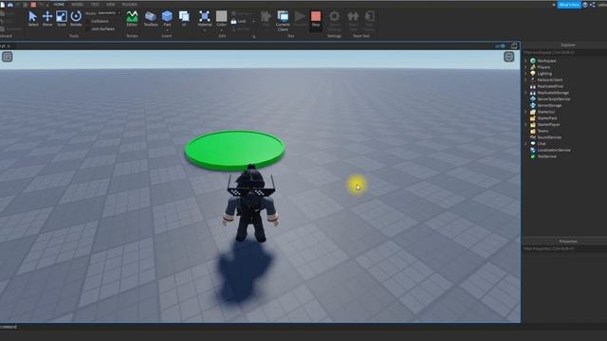This screenshot has width=607, height=341.
Task: Click the Lighting bulb icon in Explorer
Action: pyautogui.click(x=533, y=74)
